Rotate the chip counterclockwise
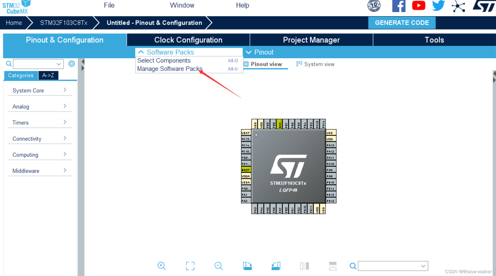Image resolution: width=496 pixels, height=276 pixels. click(x=276, y=266)
